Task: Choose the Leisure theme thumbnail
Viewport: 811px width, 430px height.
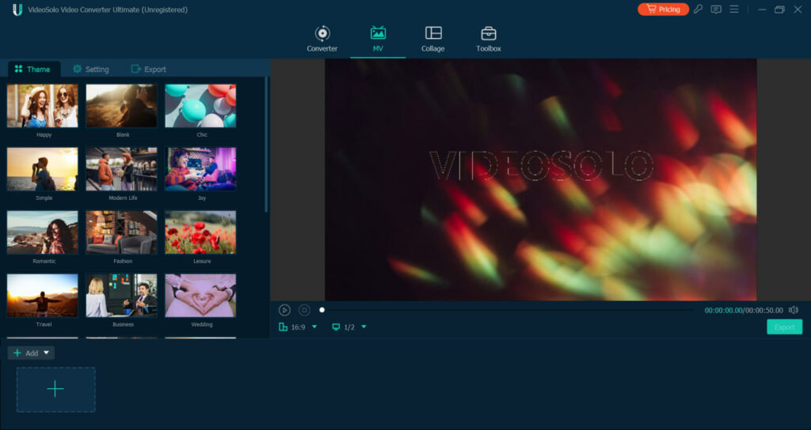Action: click(x=200, y=232)
